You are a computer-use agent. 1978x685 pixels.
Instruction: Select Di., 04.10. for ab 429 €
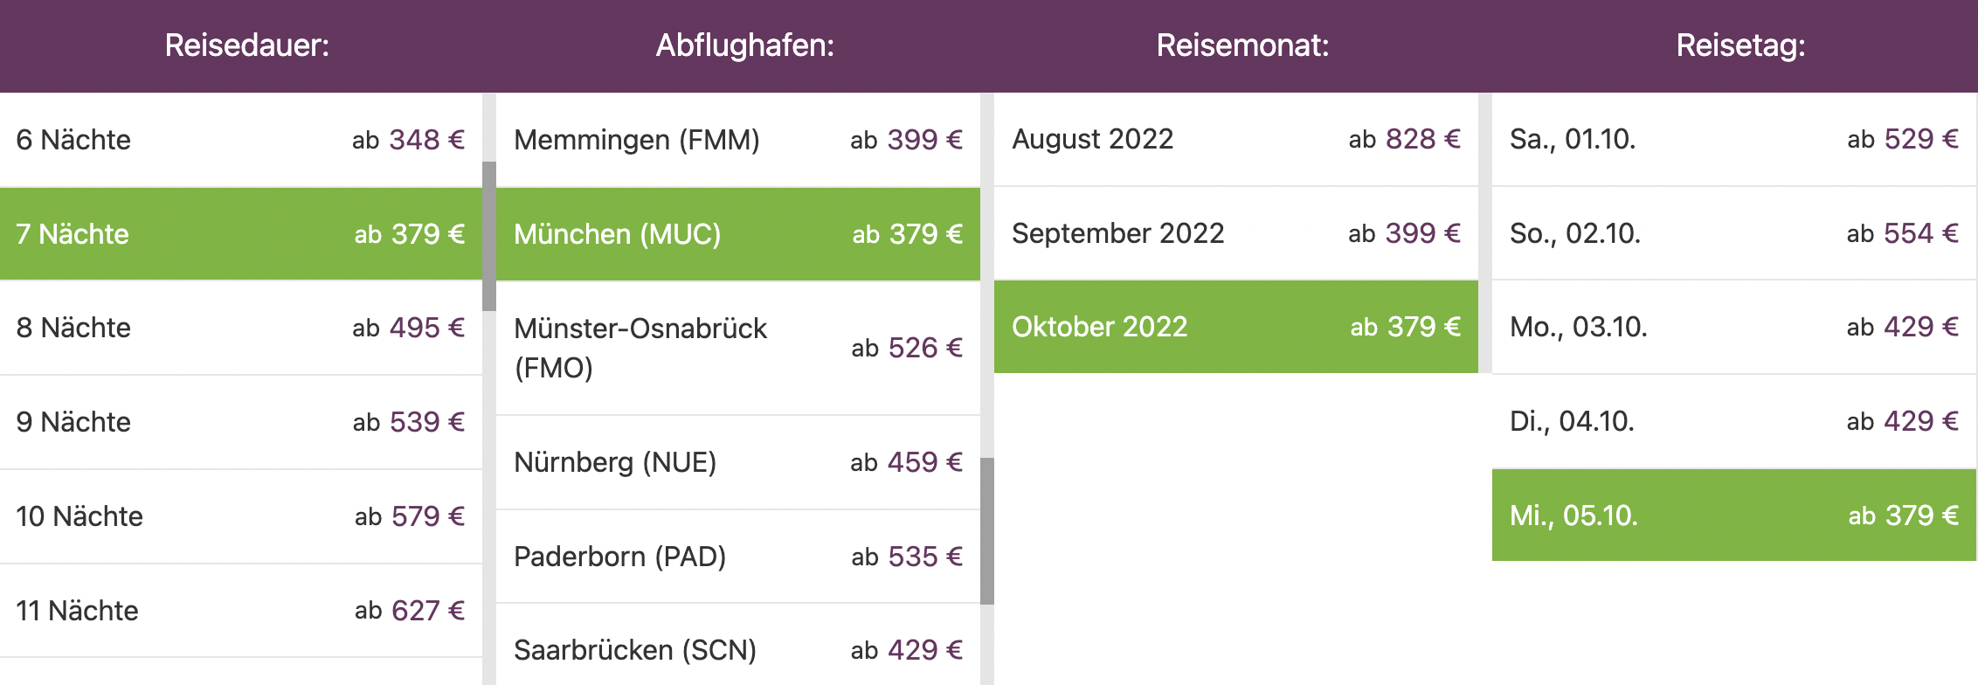tap(1734, 421)
